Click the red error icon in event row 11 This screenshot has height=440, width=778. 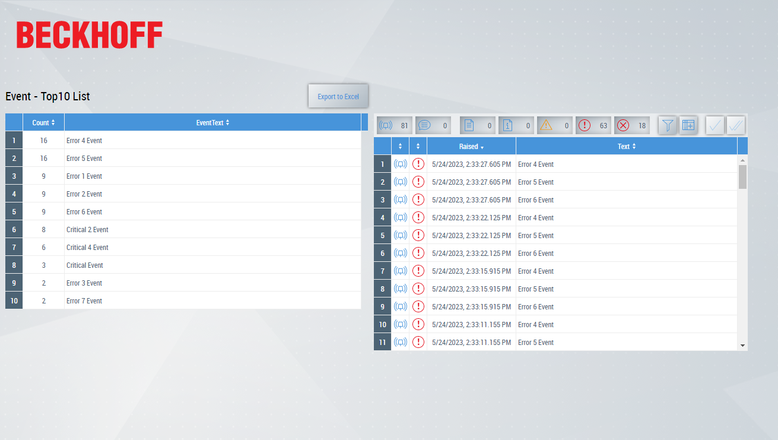418,342
